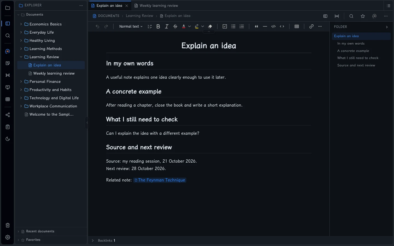Viewport: 394px width, 246px height.
Task: Expand the Economics Basics folder
Action: [x=21, y=24]
